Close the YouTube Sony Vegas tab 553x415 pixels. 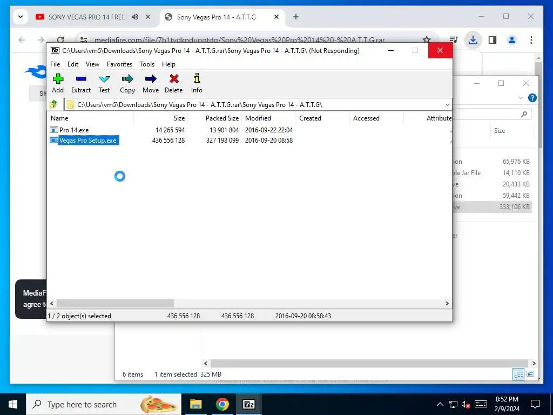(x=148, y=17)
